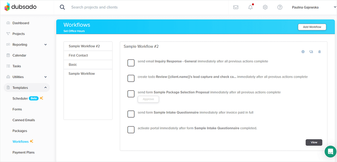Select Sample Workflow in list
This screenshot has height=162, width=337.
pyautogui.click(x=88, y=73)
